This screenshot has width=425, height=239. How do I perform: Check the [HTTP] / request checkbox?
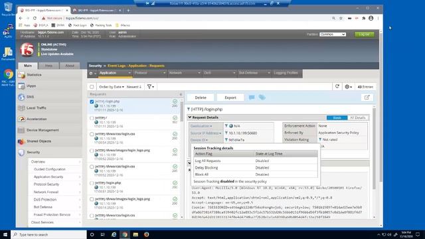point(92,118)
